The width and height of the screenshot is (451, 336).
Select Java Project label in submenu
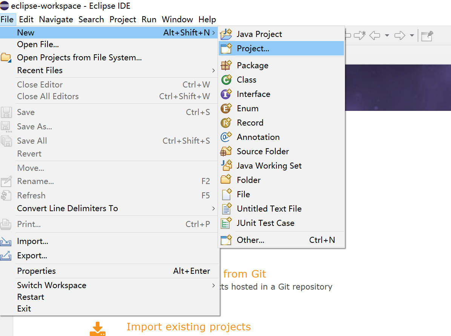click(x=259, y=34)
